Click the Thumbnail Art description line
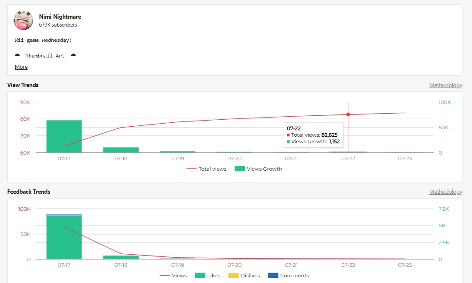This screenshot has width=472, height=283. coord(45,56)
